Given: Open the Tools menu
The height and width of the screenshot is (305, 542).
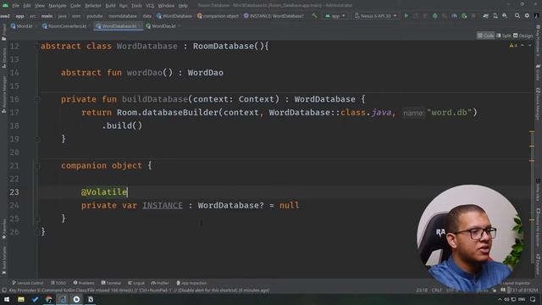Looking at the screenshot, I should click(136, 6).
